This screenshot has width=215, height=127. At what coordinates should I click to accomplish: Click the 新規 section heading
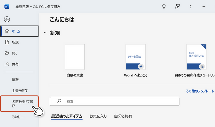point(55,33)
